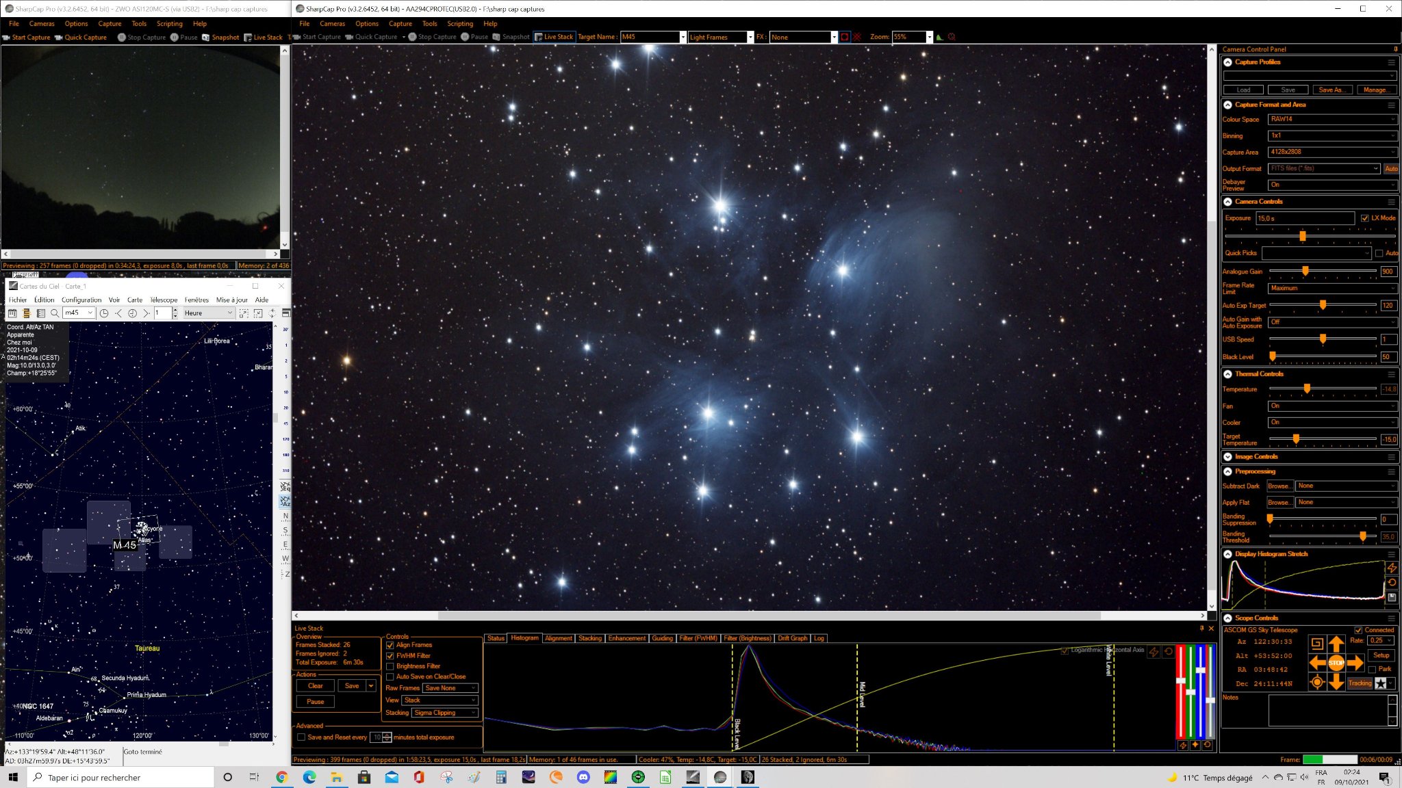
Task: Set time to now in Cartes du Ciel
Action: tap(132, 313)
